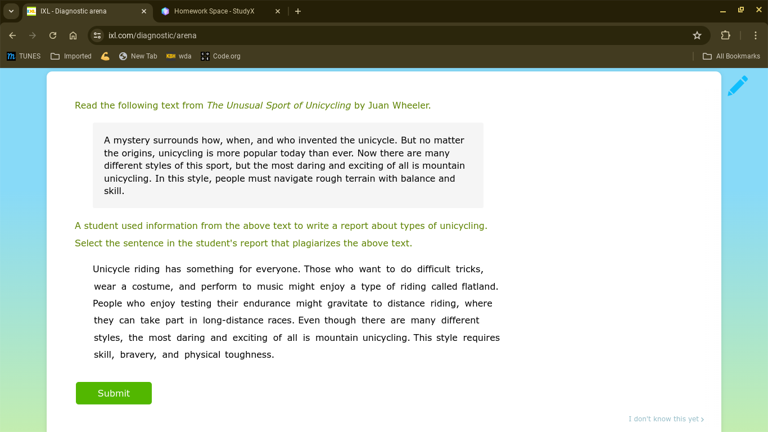The width and height of the screenshot is (768, 432).
Task: Click the title The Unusual Sport of Unicycling
Action: point(279,105)
